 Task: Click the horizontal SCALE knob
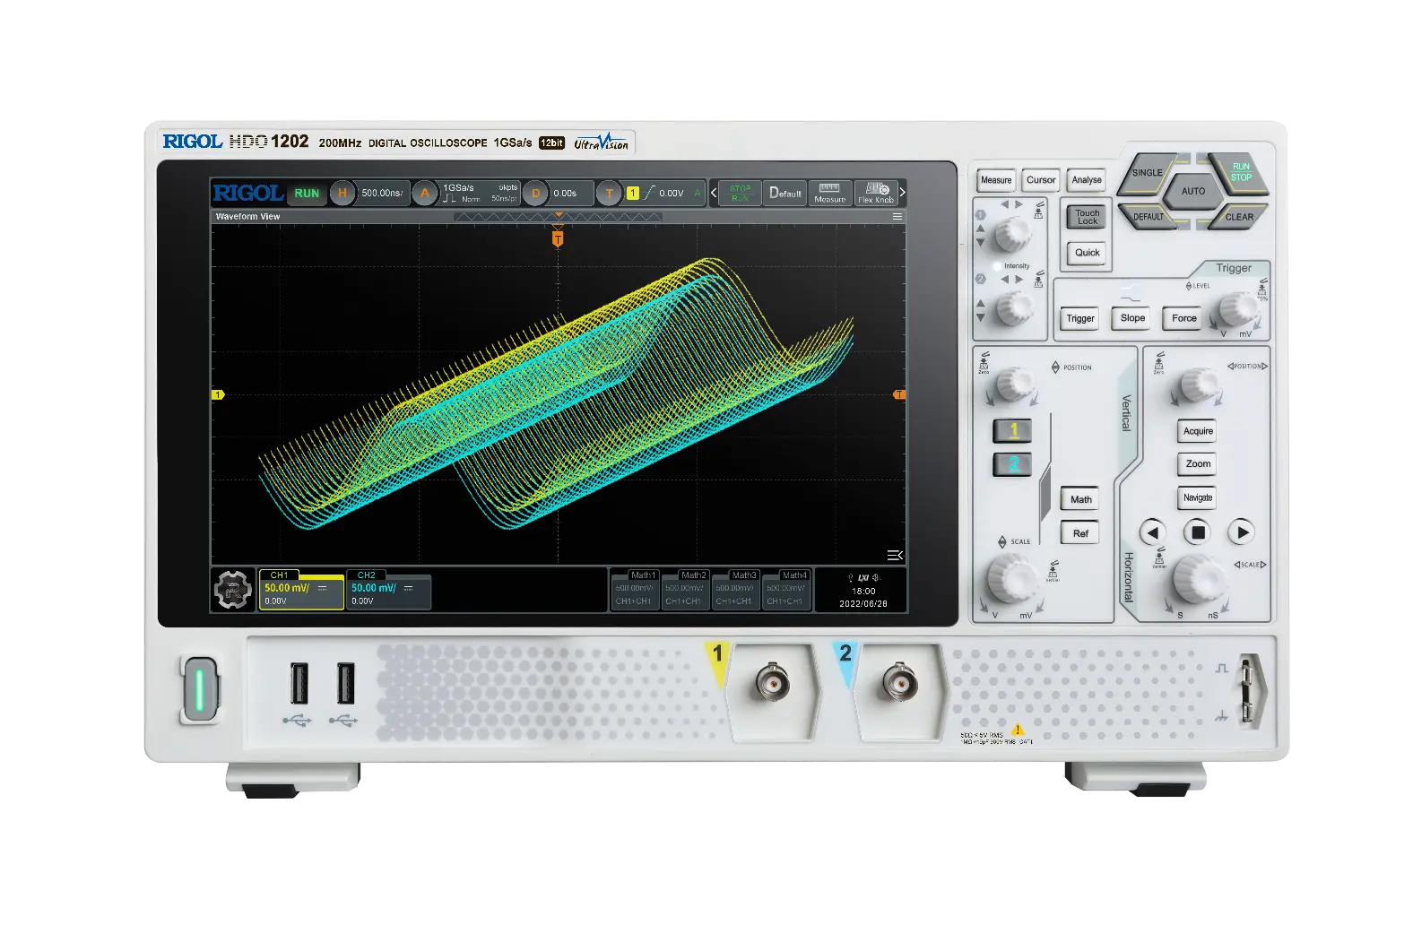[1199, 578]
